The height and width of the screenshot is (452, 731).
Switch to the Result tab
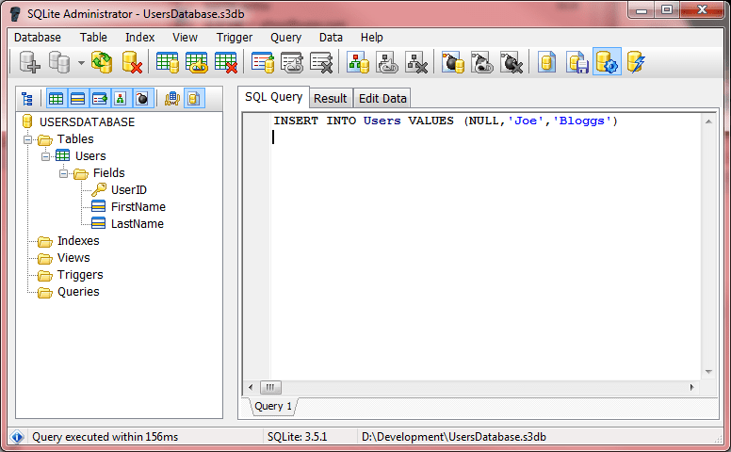[x=331, y=98]
